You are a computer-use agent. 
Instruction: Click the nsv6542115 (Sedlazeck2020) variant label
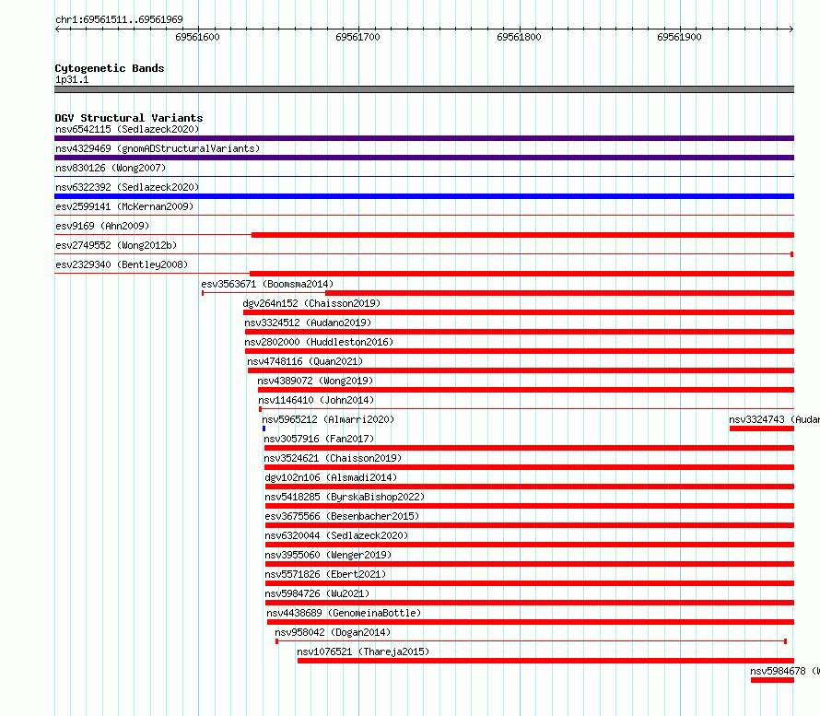coord(127,129)
